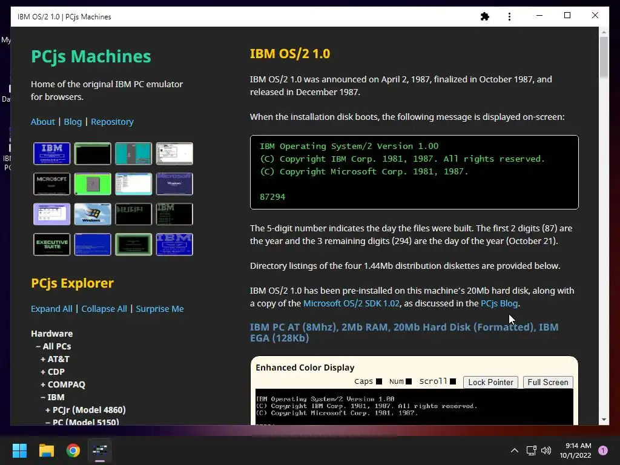Open the dark blue Microsoft Windows thumbnail
Viewport: 620px width, 465px height.
click(x=174, y=184)
